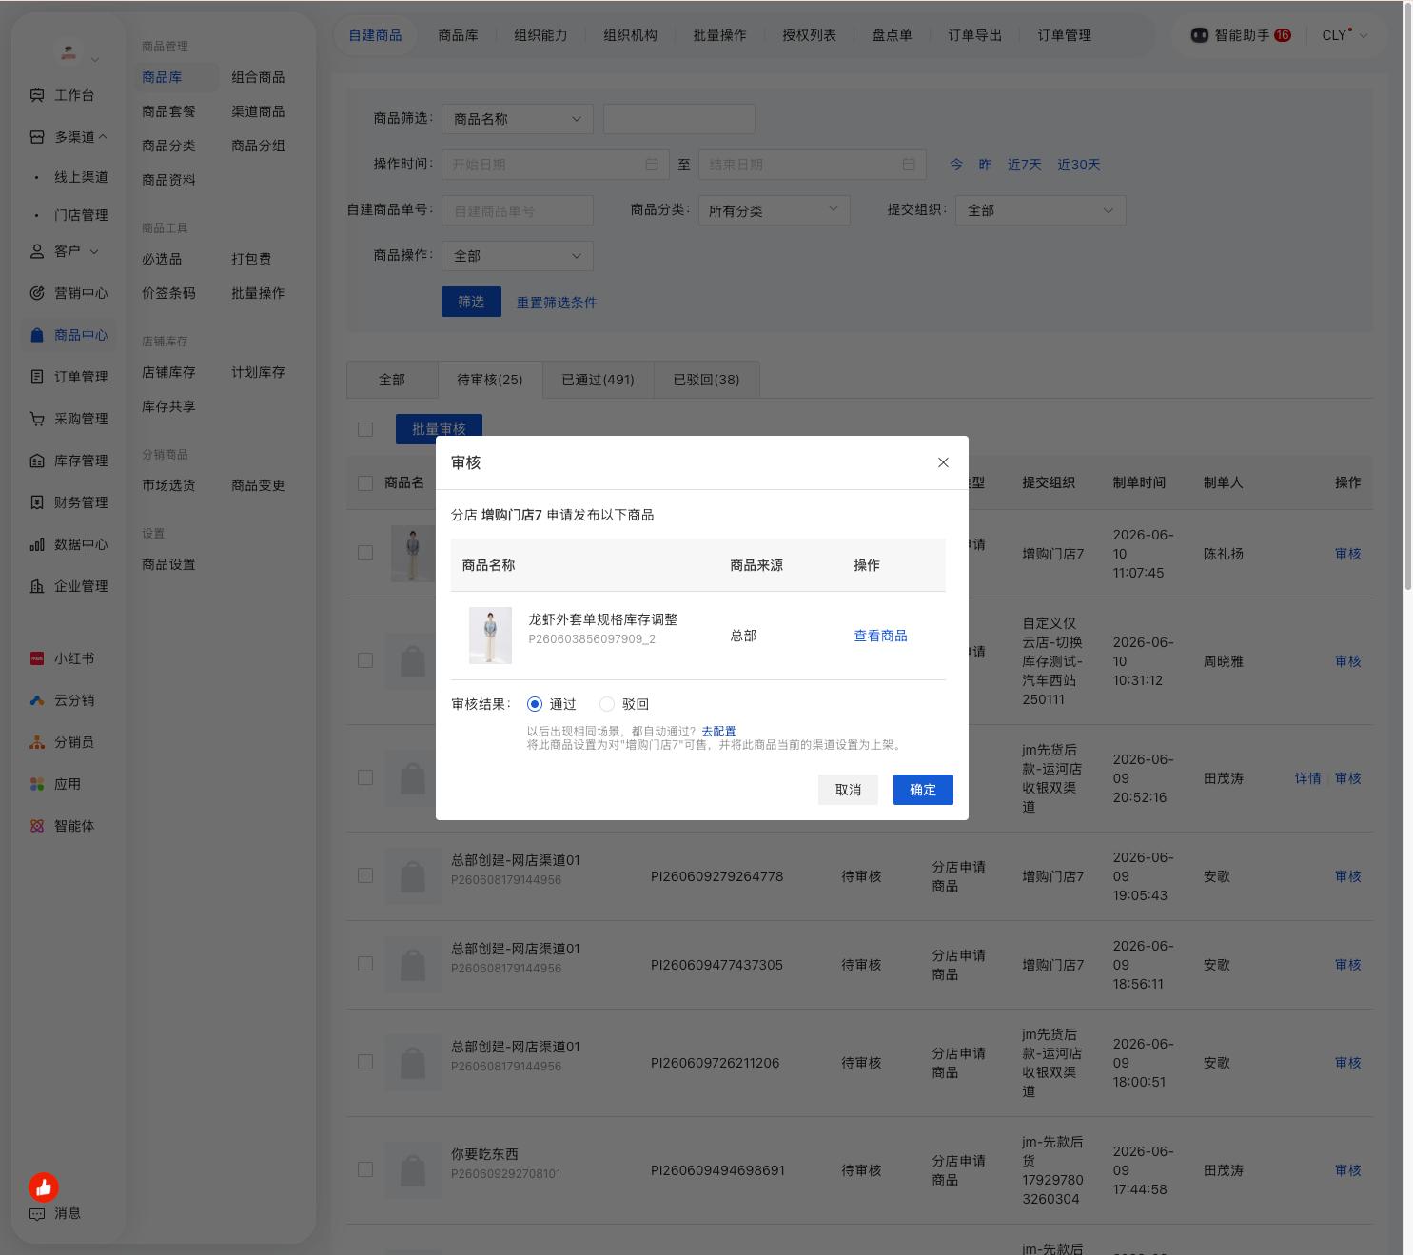Open the 消息 message icon
This screenshot has width=1413, height=1255.
point(37,1214)
